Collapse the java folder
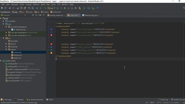This screenshot has width=185, height=104. point(3,24)
